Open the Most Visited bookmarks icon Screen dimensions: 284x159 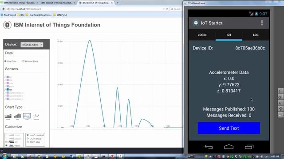[x=2, y=15]
